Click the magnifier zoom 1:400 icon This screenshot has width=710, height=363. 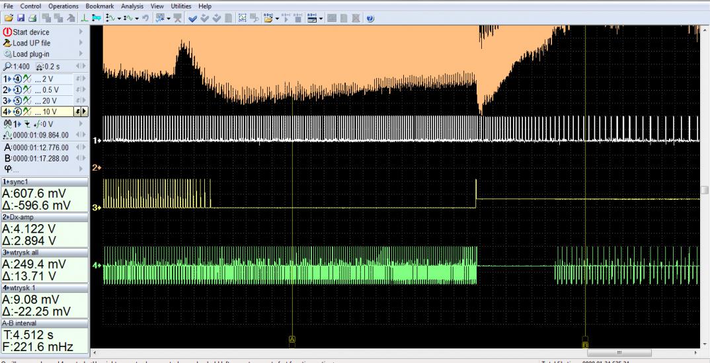[7, 67]
